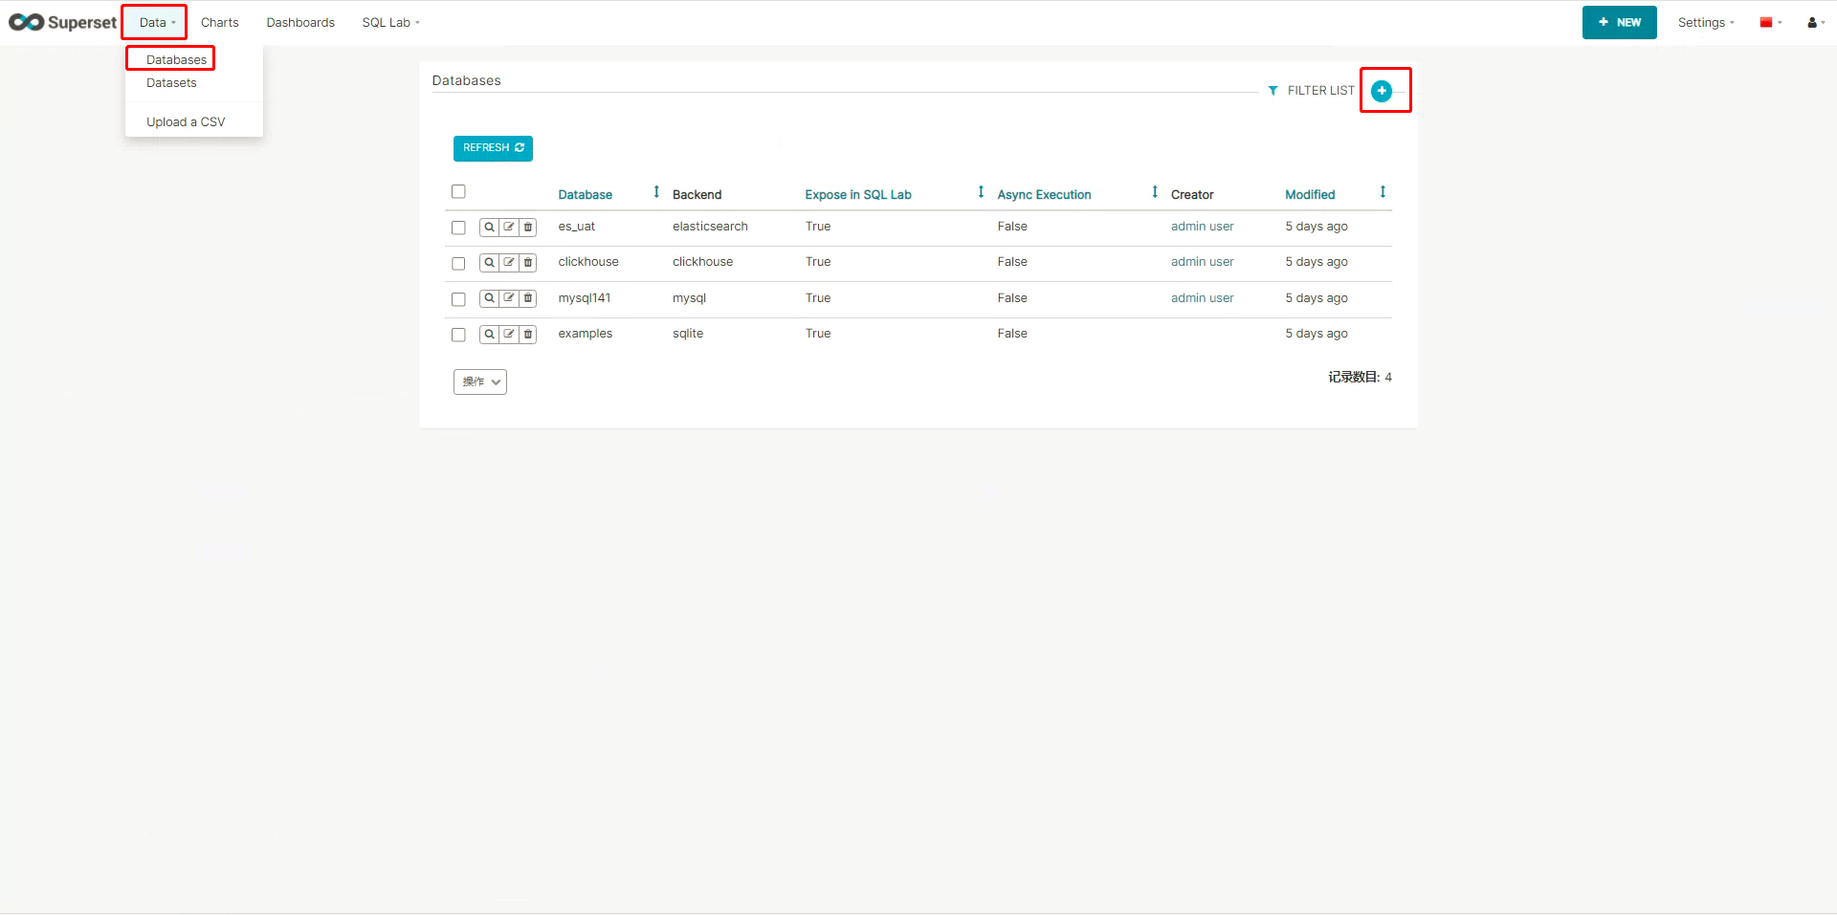Edit the examples database record
This screenshot has width=1837, height=915.
(509, 335)
